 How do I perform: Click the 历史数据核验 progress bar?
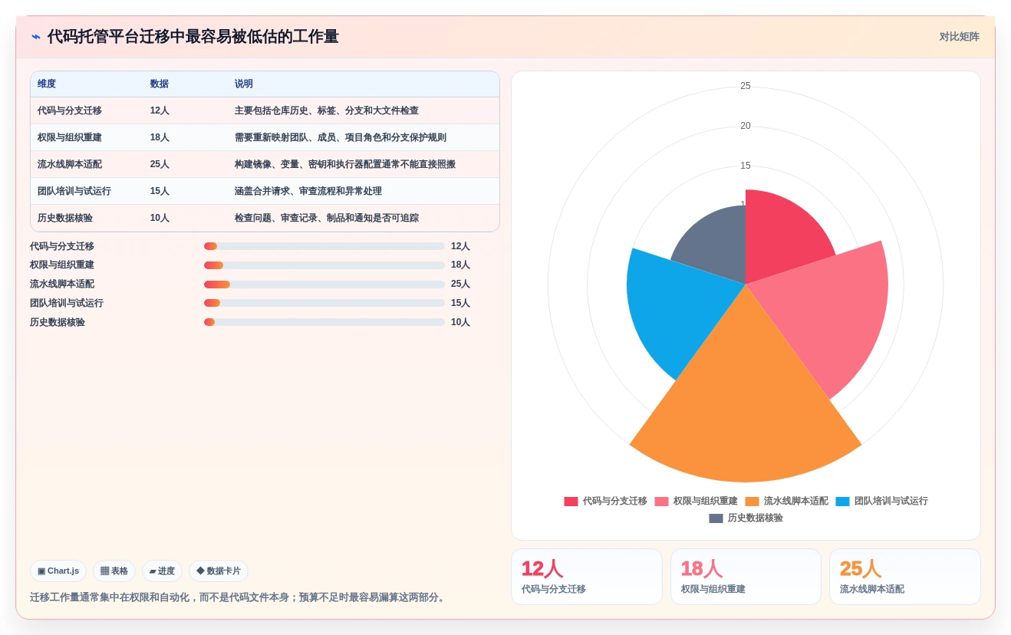[x=324, y=322]
